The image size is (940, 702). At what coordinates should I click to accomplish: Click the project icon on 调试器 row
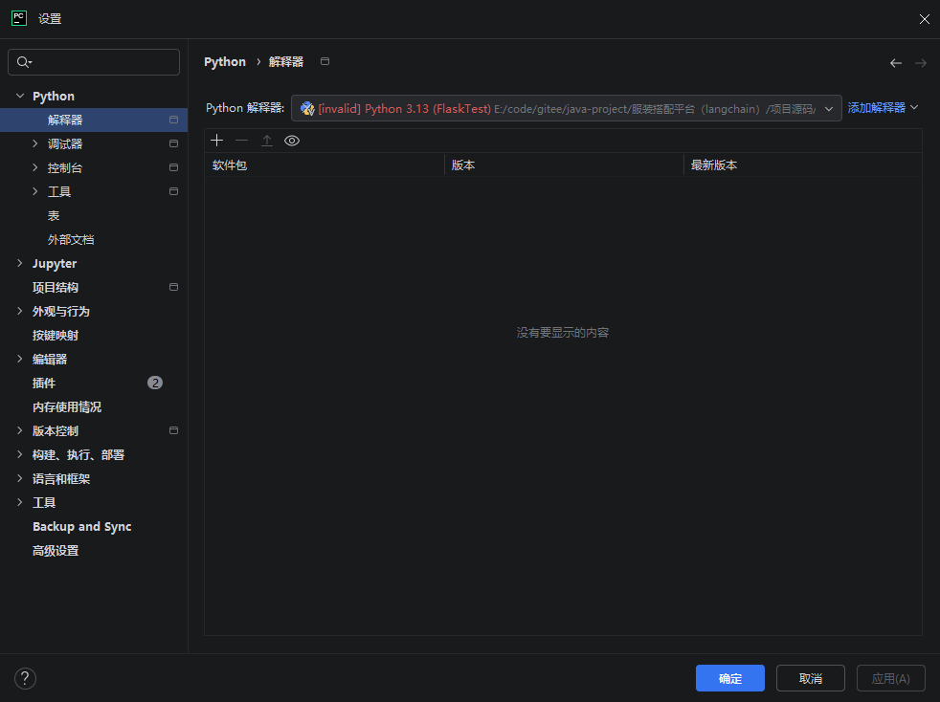tap(174, 143)
